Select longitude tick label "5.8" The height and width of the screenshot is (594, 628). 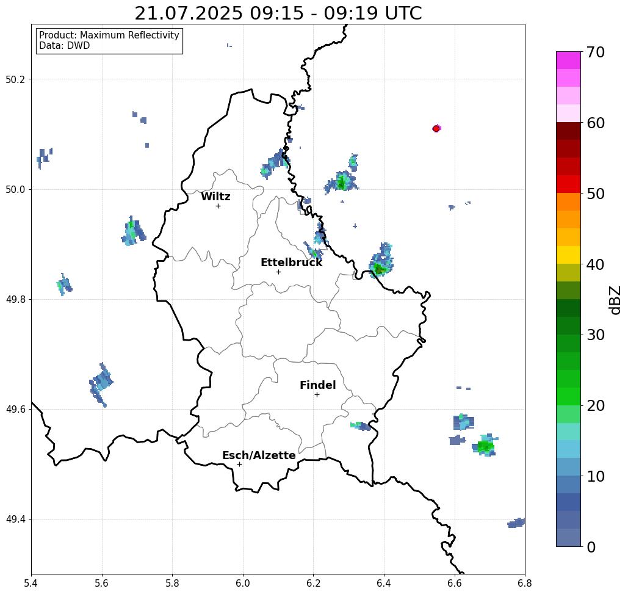[x=172, y=583]
